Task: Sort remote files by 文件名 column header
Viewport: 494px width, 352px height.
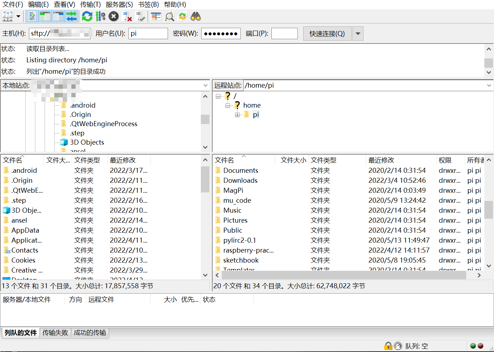Action: [244, 160]
